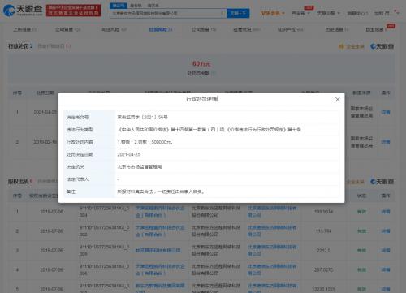Select the 查关系 search tab

click(x=153, y=6)
